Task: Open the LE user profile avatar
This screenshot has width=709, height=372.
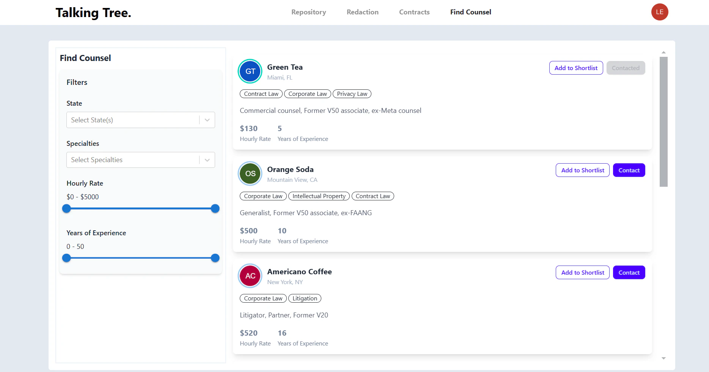Action: click(660, 12)
